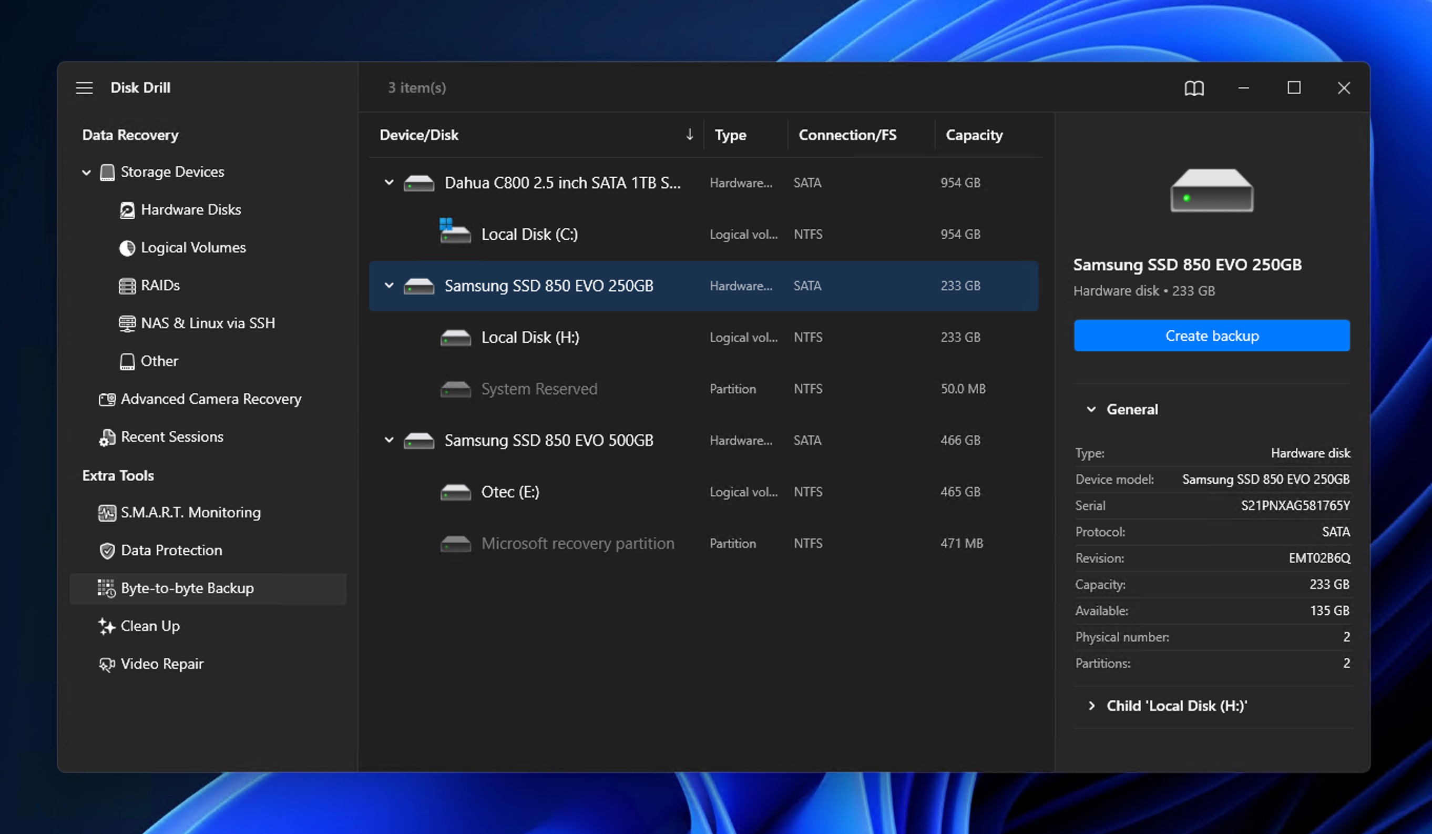
Task: Click the Local Disk (C:) Windows drive icon
Action: coord(455,231)
